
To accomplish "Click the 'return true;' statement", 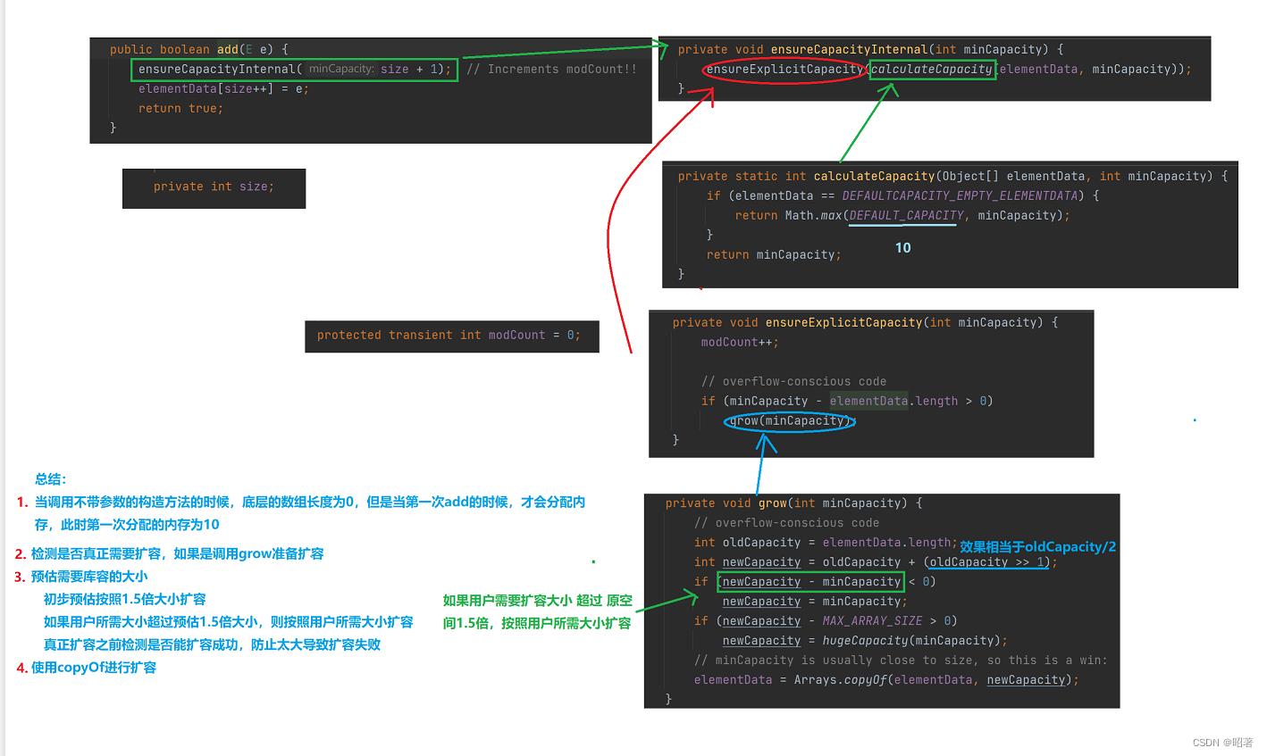I will pyautogui.click(x=180, y=108).
